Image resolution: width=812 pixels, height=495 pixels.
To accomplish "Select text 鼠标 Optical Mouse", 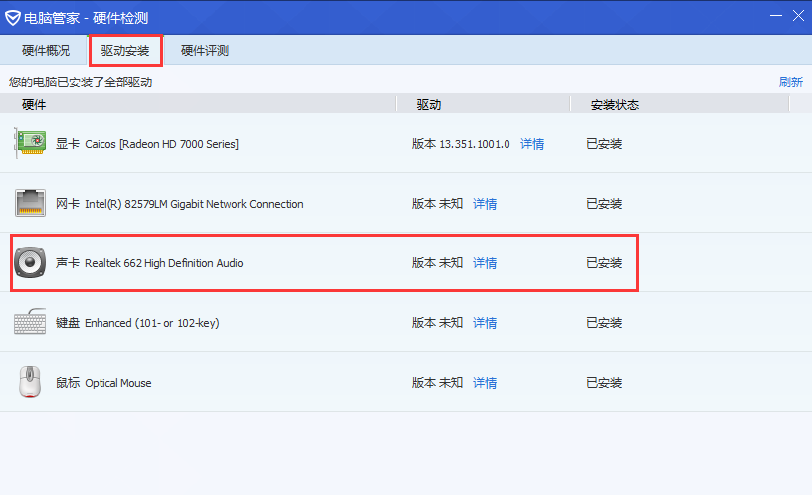I will click(x=103, y=383).
